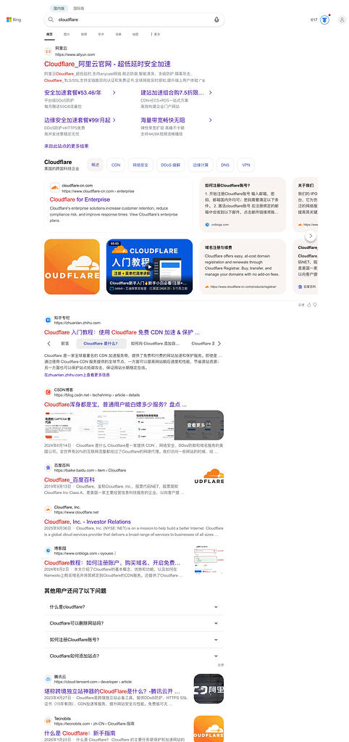Image resolution: width=349 pixels, height=742 pixels.
Task: Select the DDoS 缓解 topic chip
Action: 170,165
